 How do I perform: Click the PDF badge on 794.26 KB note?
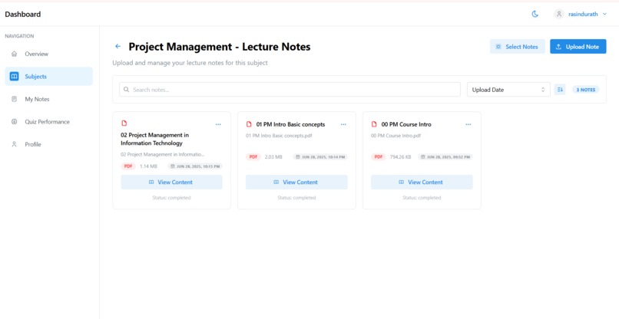[378, 157]
